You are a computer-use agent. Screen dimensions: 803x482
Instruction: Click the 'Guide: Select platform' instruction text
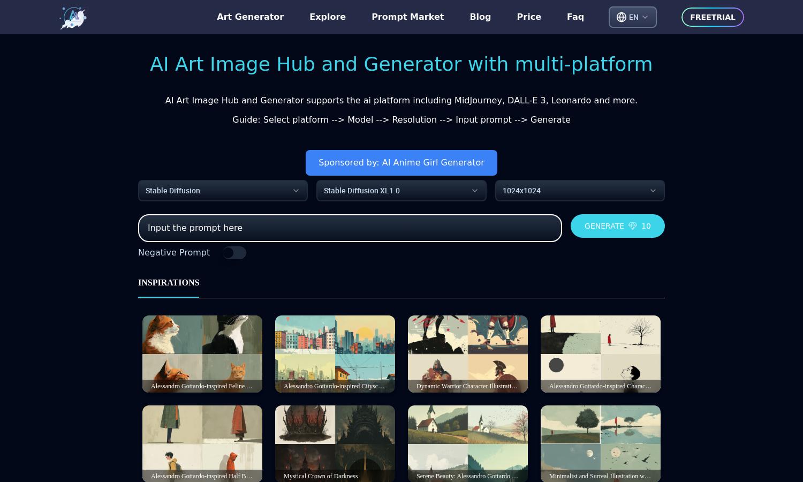(x=401, y=120)
